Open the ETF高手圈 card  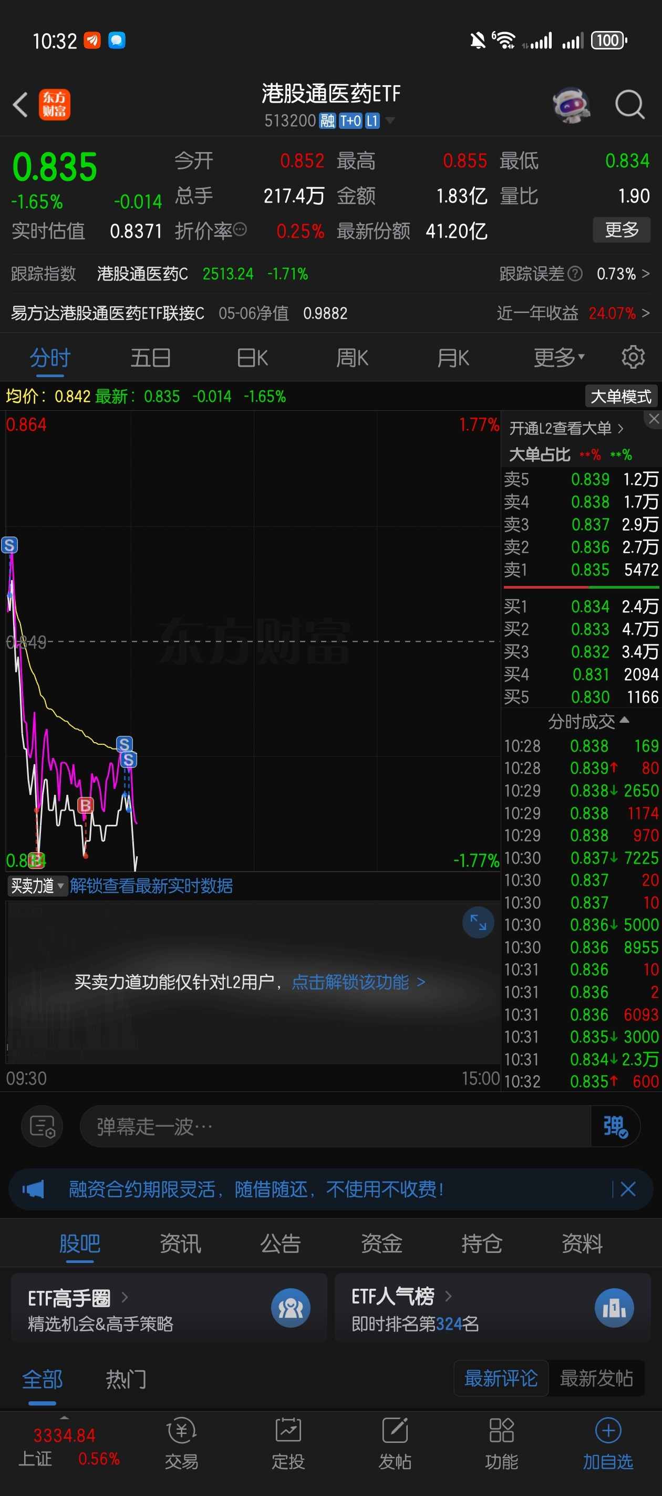[x=169, y=1308]
